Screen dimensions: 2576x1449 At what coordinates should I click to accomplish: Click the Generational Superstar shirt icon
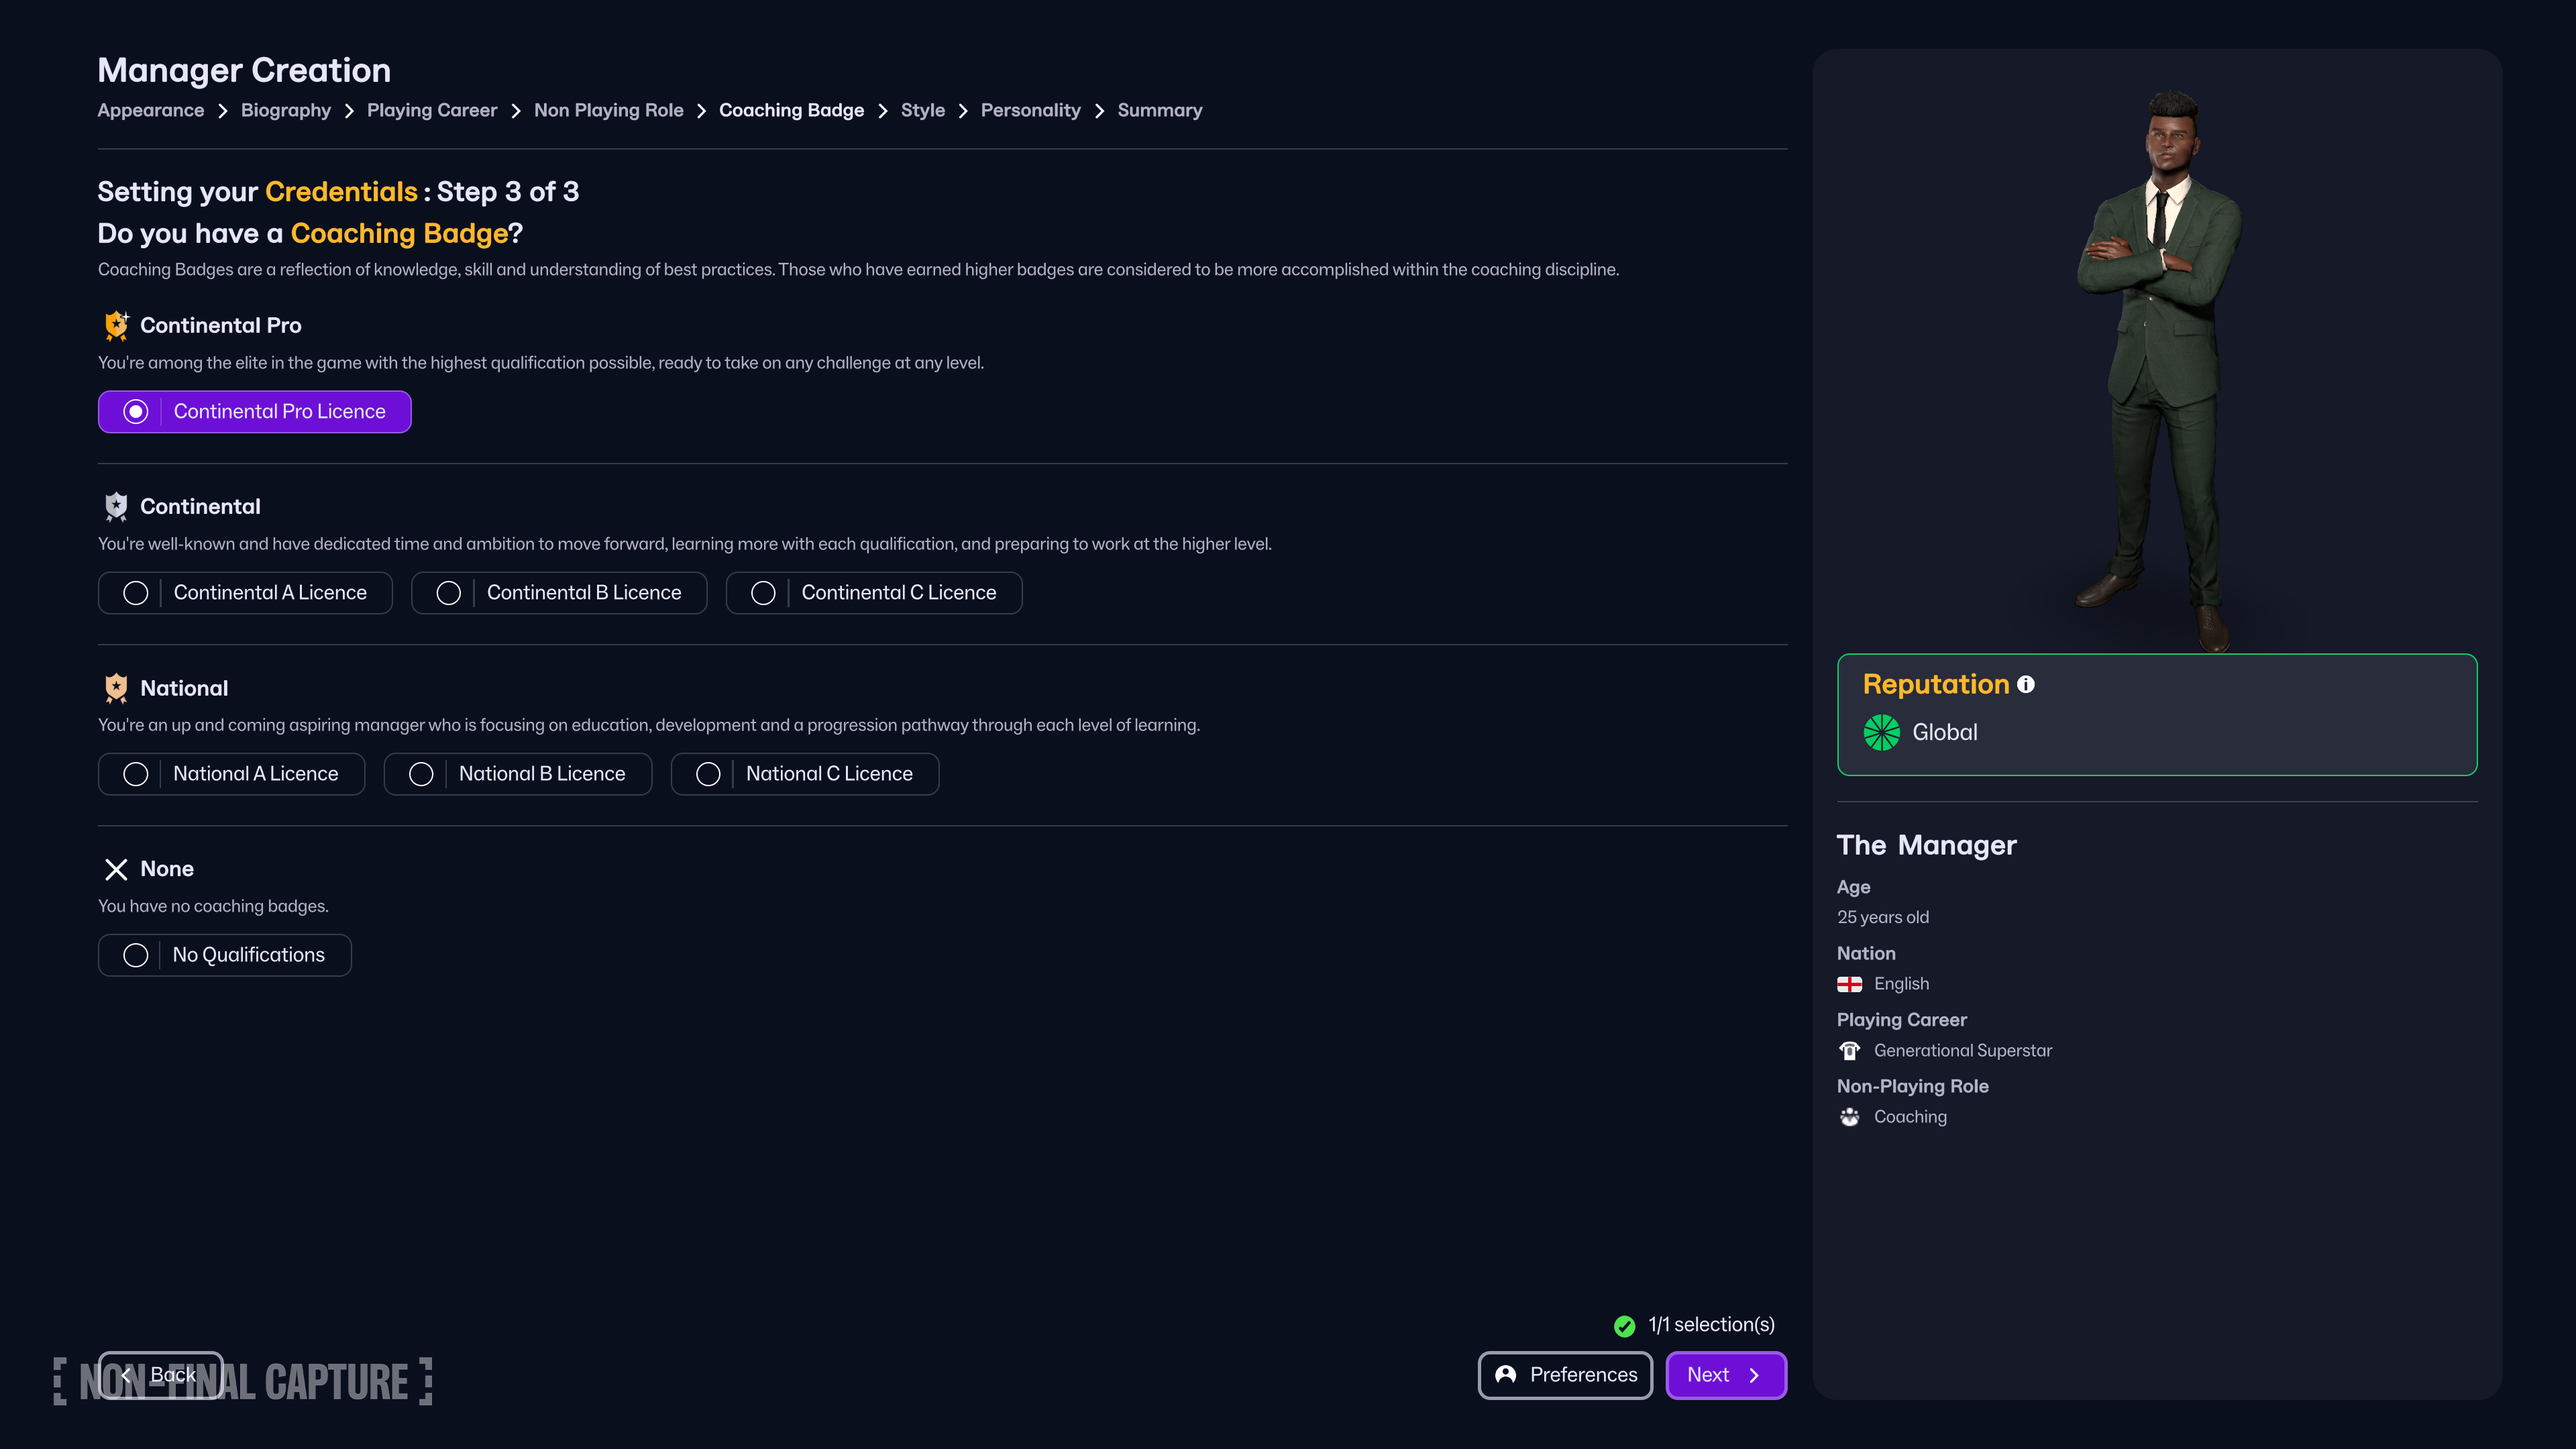coord(1849,1050)
